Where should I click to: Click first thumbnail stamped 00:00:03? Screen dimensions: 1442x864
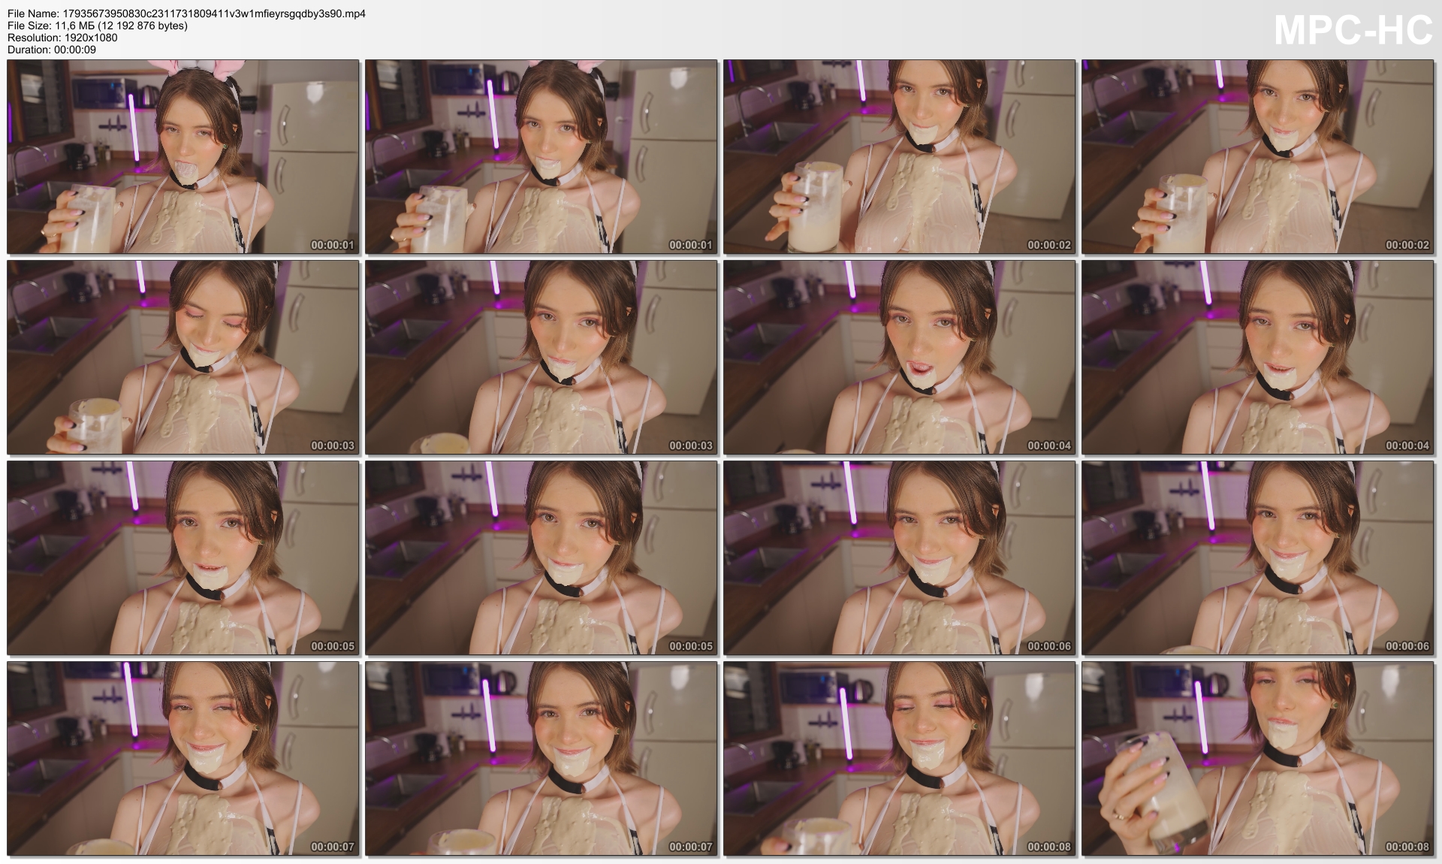[183, 358]
